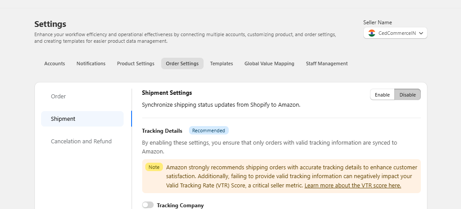
Task: Click the India flag icon
Action: click(x=372, y=33)
